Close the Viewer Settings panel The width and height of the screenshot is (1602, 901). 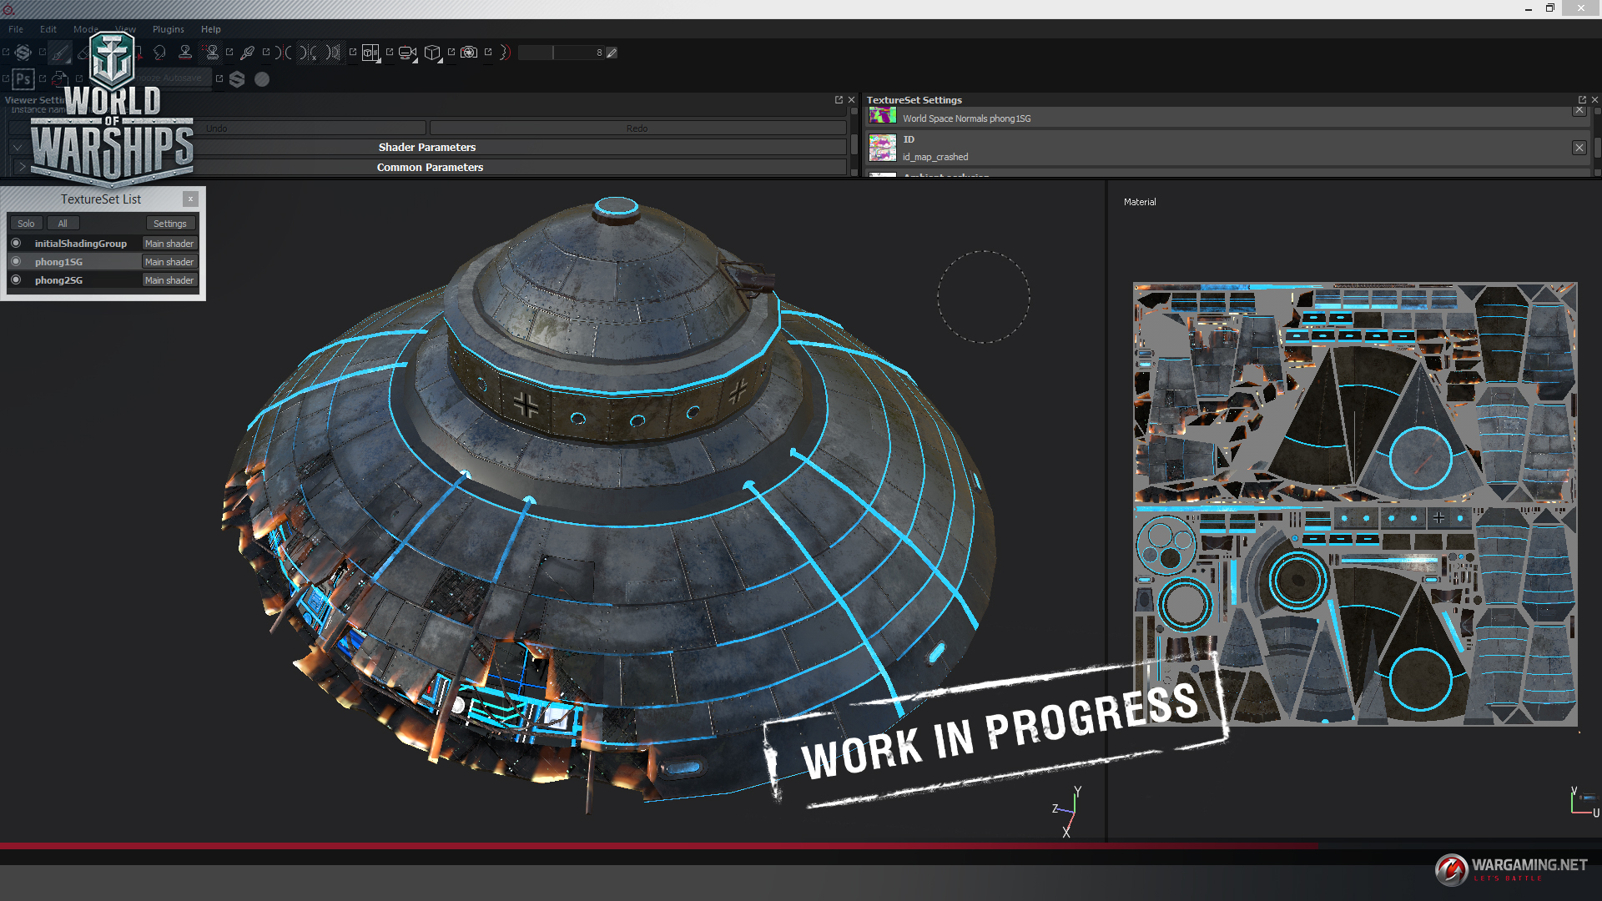point(852,99)
